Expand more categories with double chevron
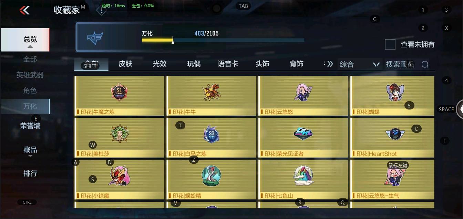This screenshot has height=219, width=463. pyautogui.click(x=330, y=64)
